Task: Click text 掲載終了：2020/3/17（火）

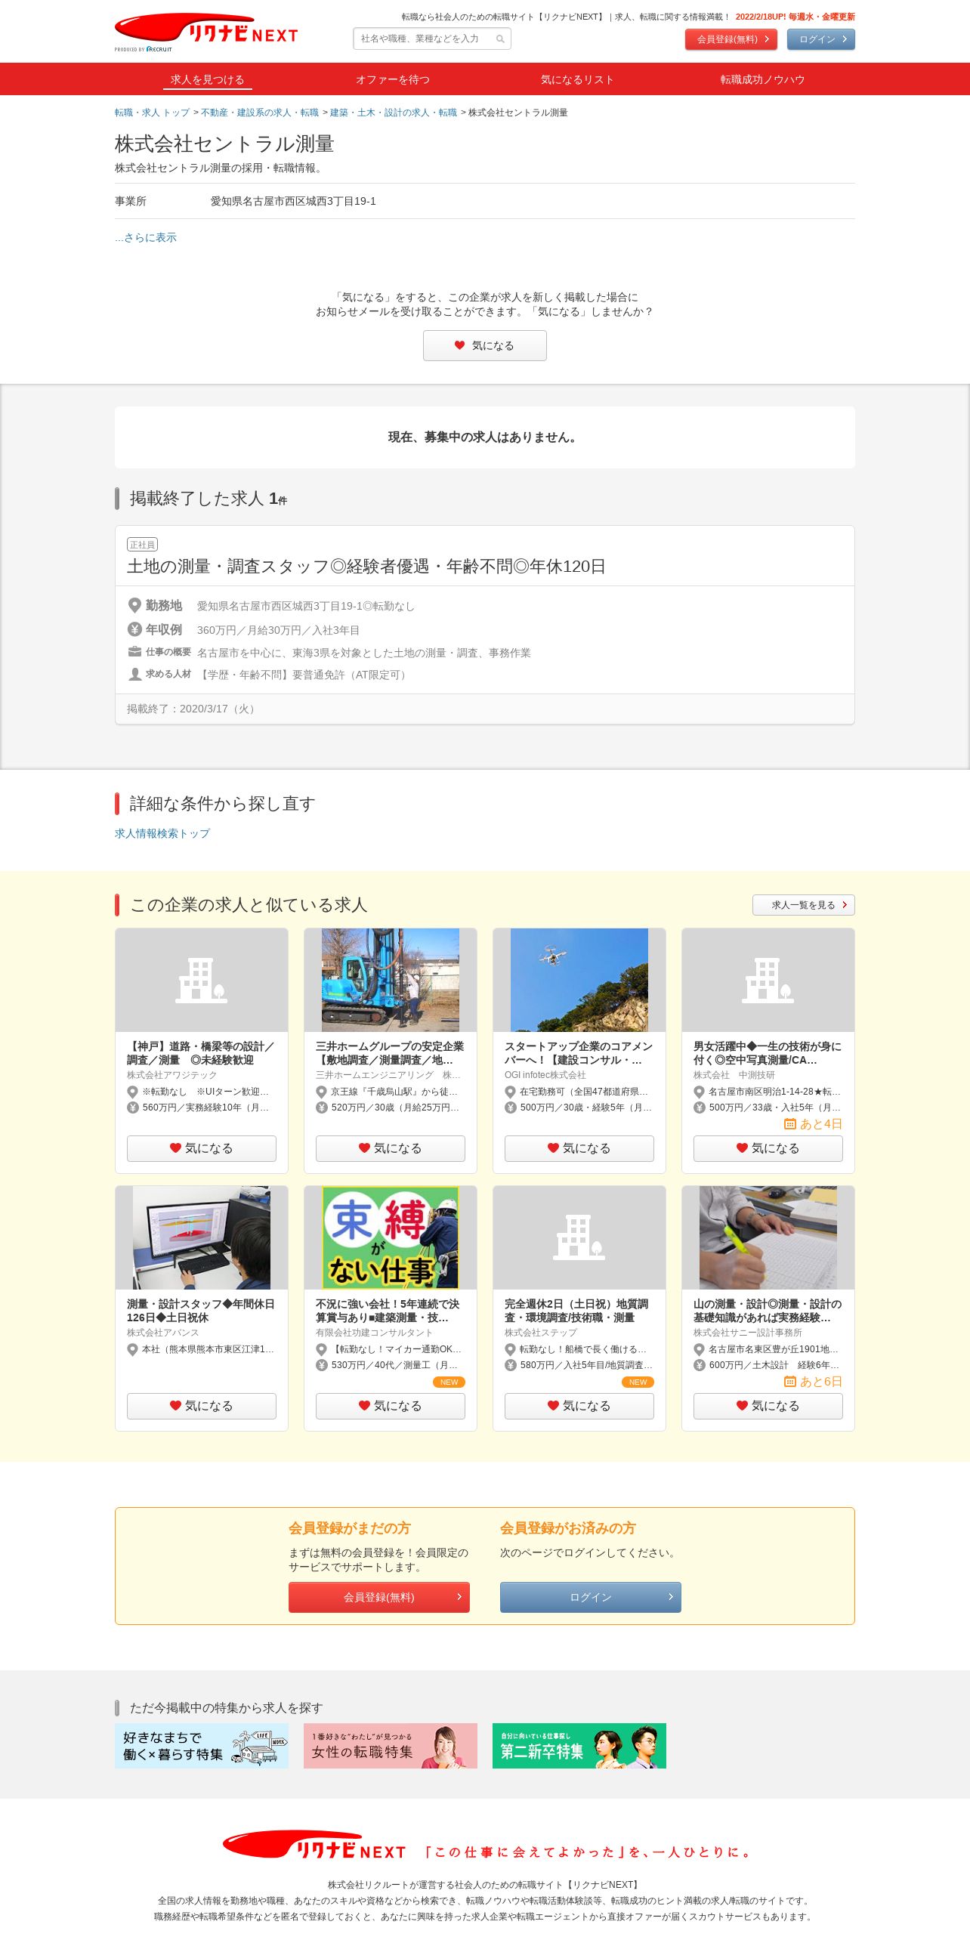Action: 192,709
